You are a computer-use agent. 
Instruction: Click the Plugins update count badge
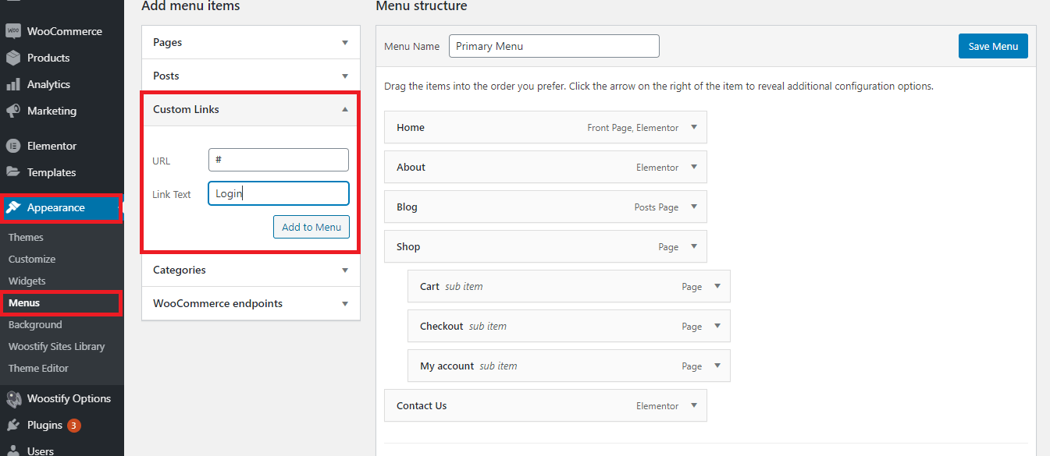pos(73,426)
